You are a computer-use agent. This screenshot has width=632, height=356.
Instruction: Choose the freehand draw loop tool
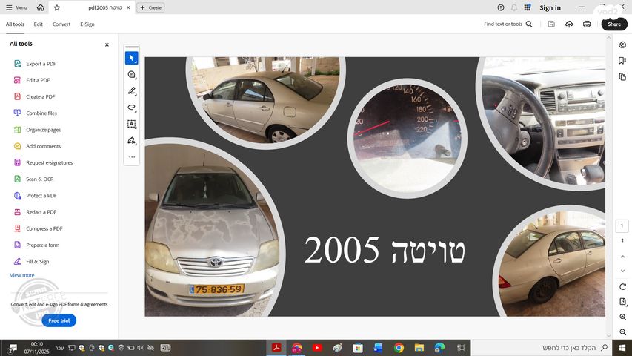(131, 108)
